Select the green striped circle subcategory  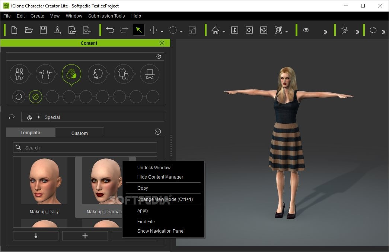[x=35, y=97]
